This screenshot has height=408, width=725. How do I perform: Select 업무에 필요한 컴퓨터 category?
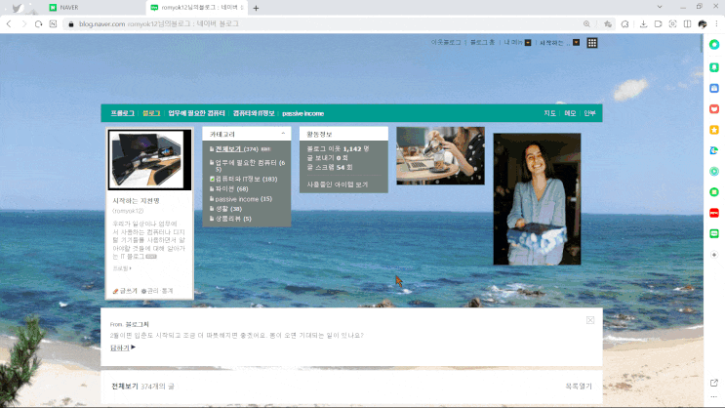[x=250, y=166]
